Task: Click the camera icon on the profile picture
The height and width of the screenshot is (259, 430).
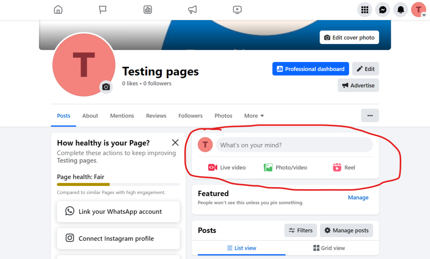Action: 106,87
